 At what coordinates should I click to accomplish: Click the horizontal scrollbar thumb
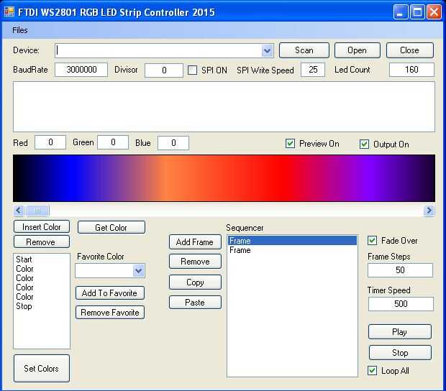(x=37, y=211)
